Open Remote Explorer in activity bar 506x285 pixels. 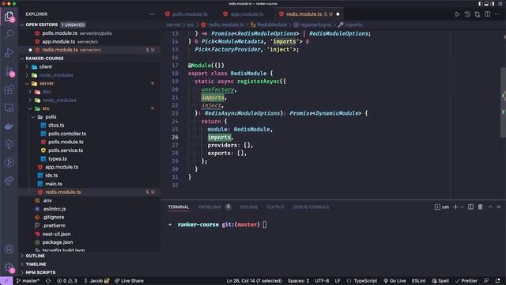(9, 108)
